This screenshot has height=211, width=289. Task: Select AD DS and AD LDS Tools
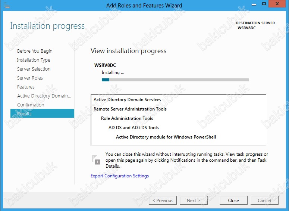coord(133,128)
